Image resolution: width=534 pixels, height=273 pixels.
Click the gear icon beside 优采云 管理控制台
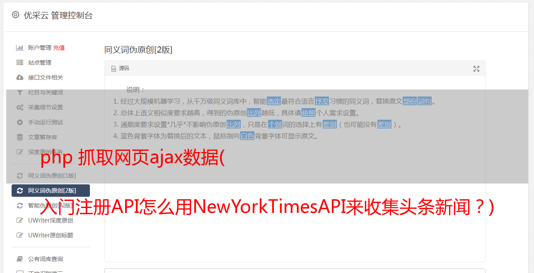pyautogui.click(x=15, y=15)
